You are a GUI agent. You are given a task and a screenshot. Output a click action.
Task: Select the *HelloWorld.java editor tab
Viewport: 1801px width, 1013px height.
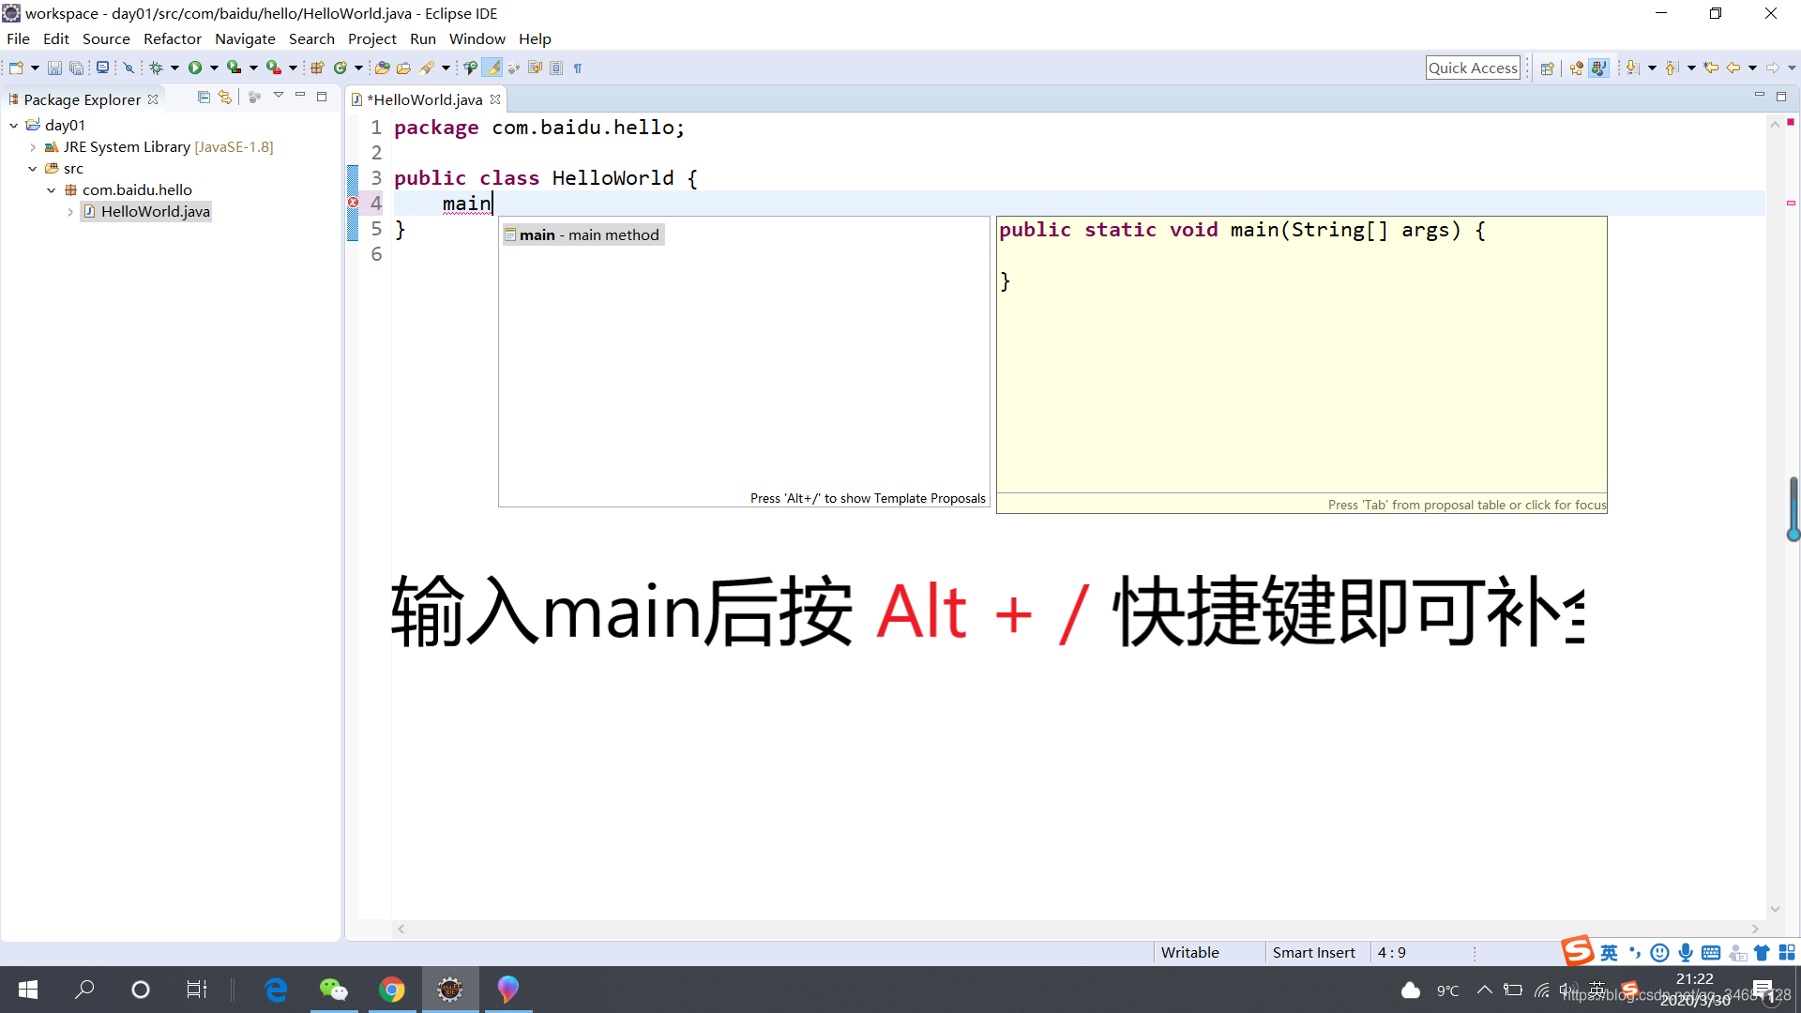pos(425,99)
